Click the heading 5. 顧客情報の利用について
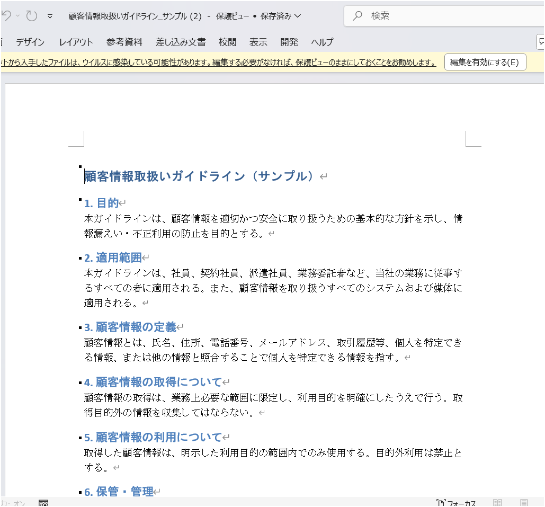This screenshot has height=507, width=545. [x=153, y=437]
